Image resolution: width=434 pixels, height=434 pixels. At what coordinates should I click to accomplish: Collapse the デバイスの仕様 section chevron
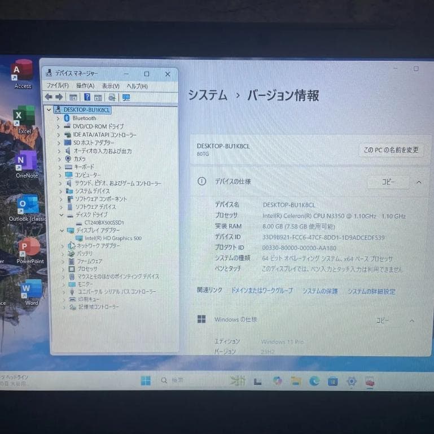pyautogui.click(x=419, y=182)
